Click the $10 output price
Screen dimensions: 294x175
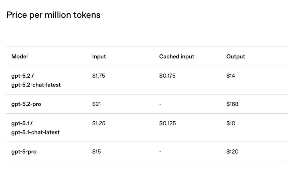(231, 123)
